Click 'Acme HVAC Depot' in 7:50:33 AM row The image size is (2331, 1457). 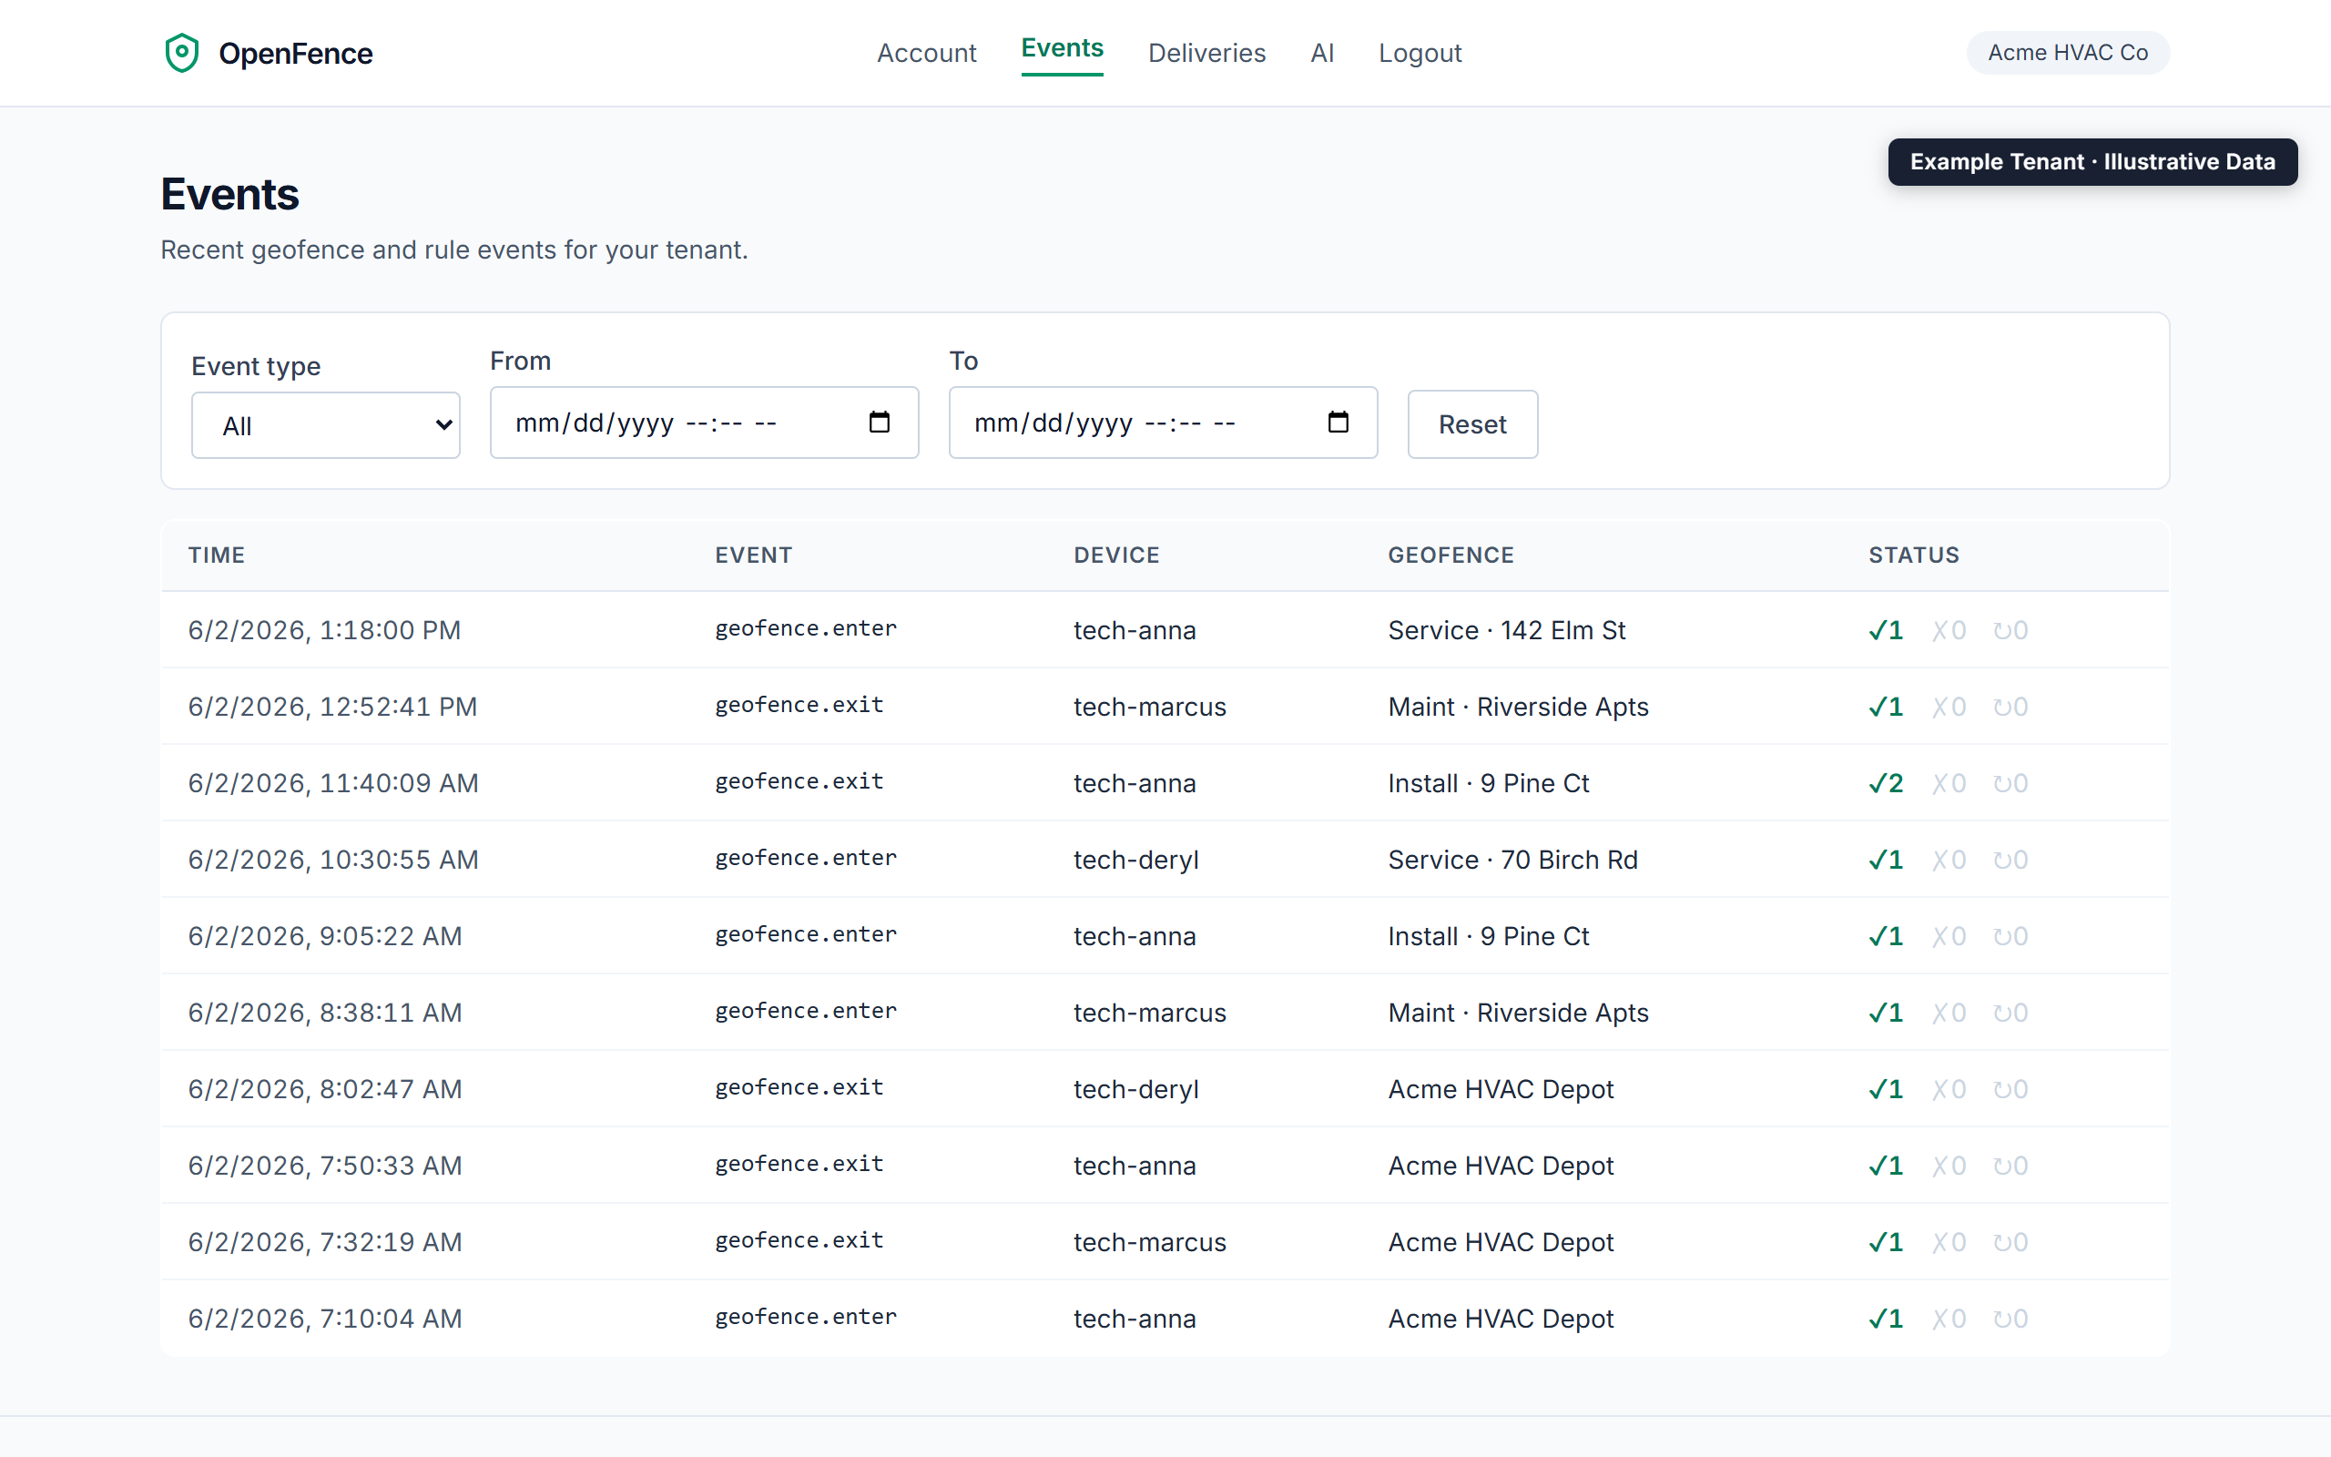pos(1501,1166)
